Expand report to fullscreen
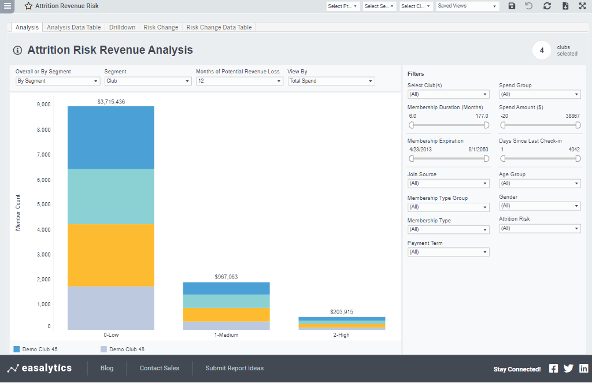 [582, 6]
